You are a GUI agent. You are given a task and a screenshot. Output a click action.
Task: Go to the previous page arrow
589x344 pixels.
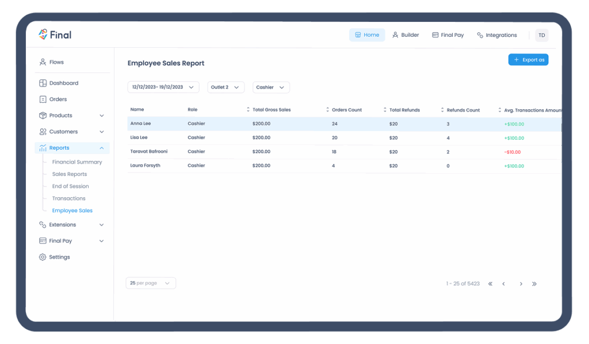[503, 284]
